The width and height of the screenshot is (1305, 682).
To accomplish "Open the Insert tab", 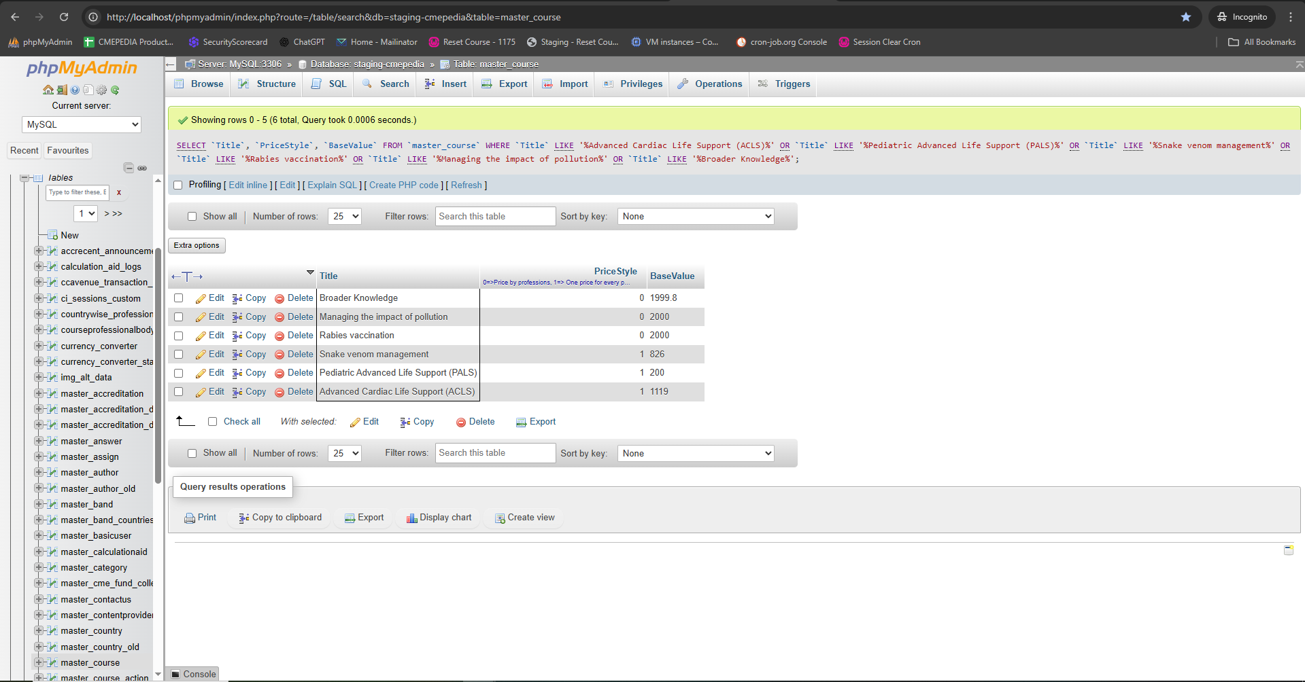I will click(445, 84).
